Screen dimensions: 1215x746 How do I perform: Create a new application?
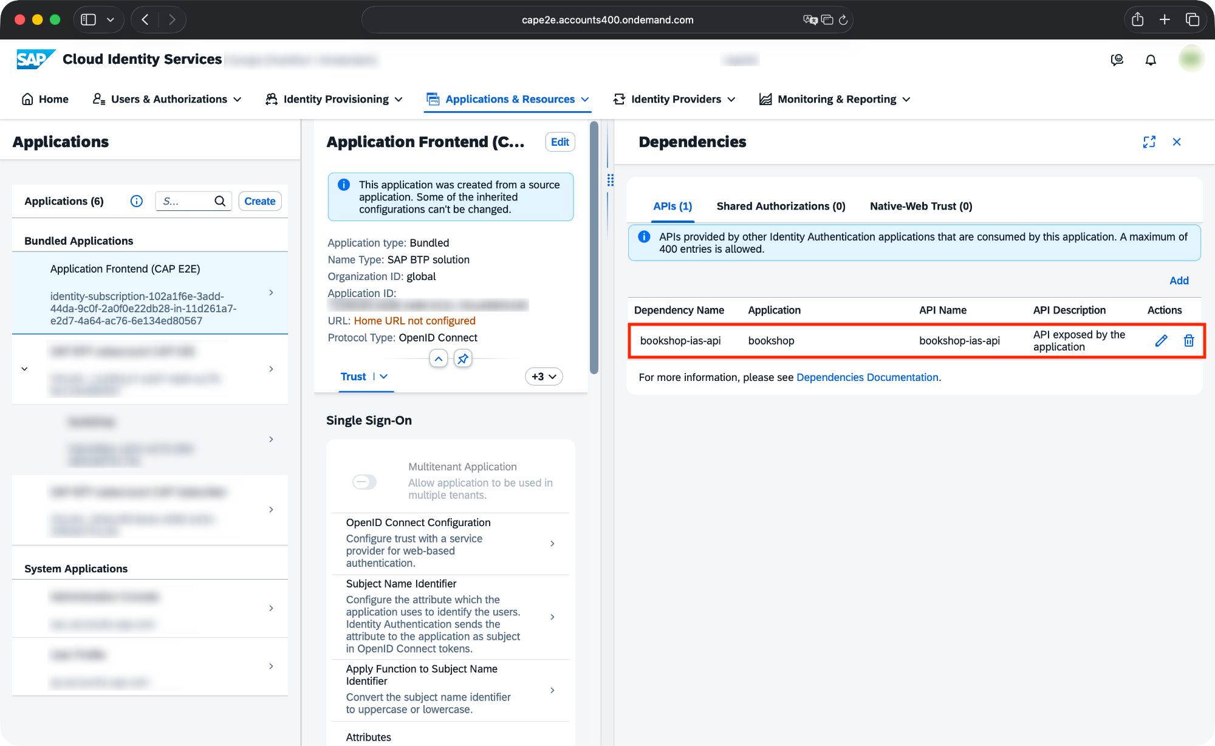click(x=259, y=200)
